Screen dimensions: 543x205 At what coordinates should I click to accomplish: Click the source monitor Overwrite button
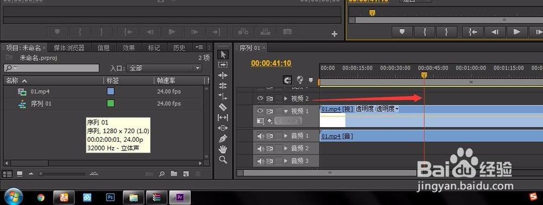266,32
